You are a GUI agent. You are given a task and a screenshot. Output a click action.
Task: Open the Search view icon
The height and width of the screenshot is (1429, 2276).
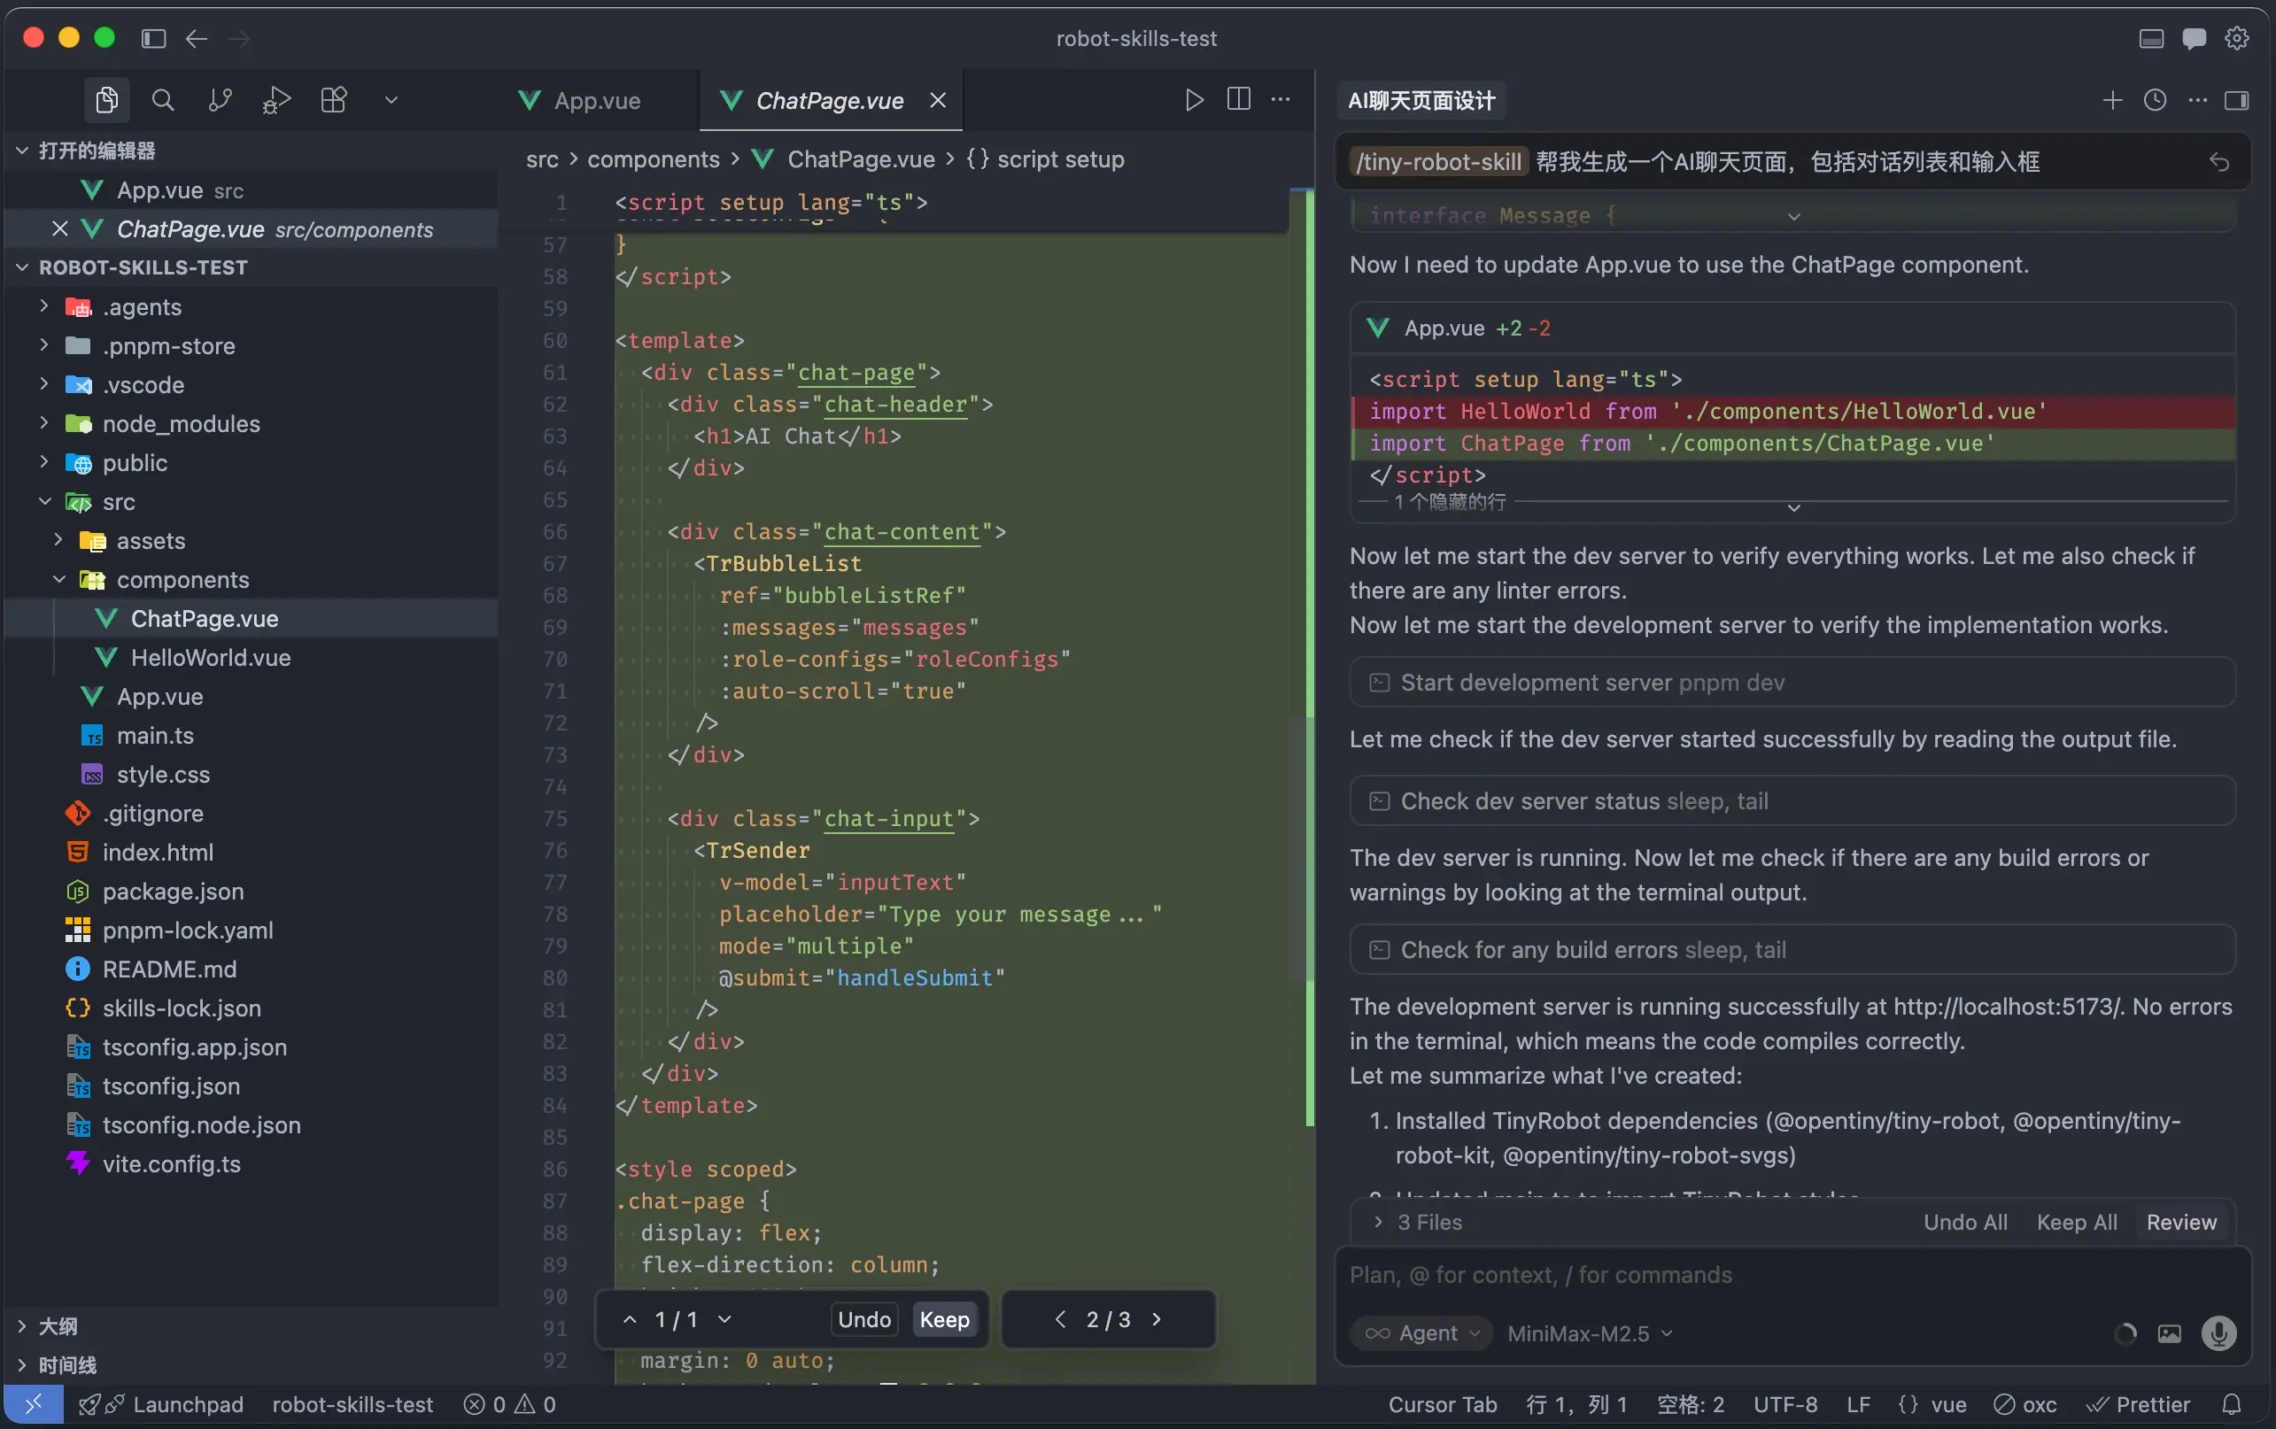[x=163, y=100]
